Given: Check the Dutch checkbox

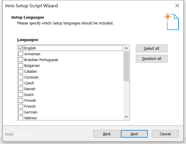Looking at the screenshot, I should pos(21,95).
